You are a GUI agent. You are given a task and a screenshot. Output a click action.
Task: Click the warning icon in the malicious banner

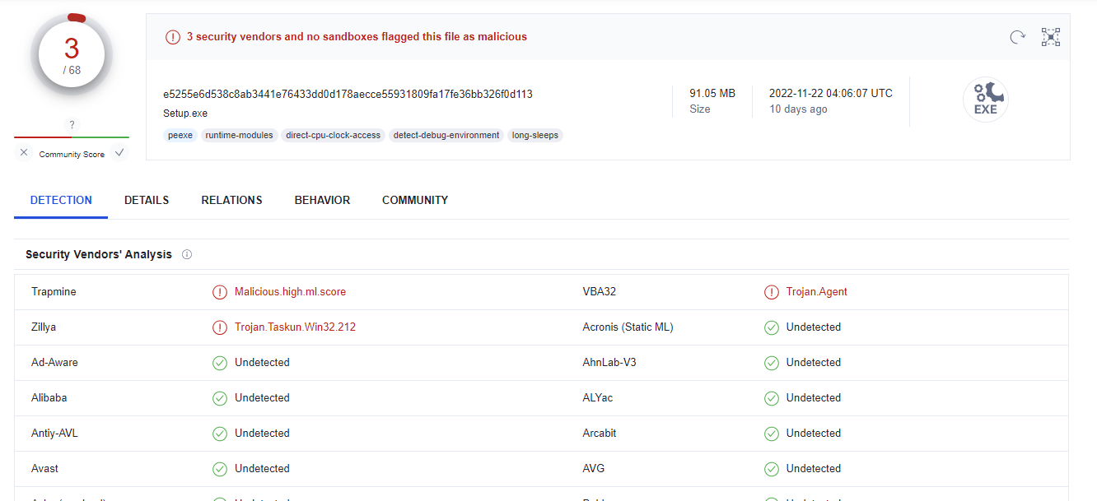click(x=173, y=36)
